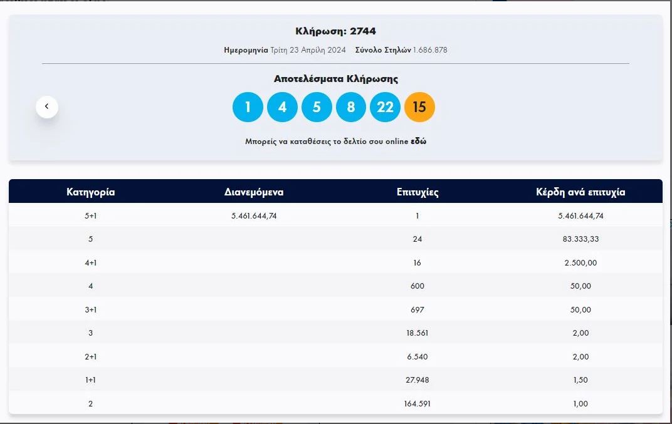Click the Κλήρωση: 2744 title
This screenshot has height=424, width=672.
[335, 31]
